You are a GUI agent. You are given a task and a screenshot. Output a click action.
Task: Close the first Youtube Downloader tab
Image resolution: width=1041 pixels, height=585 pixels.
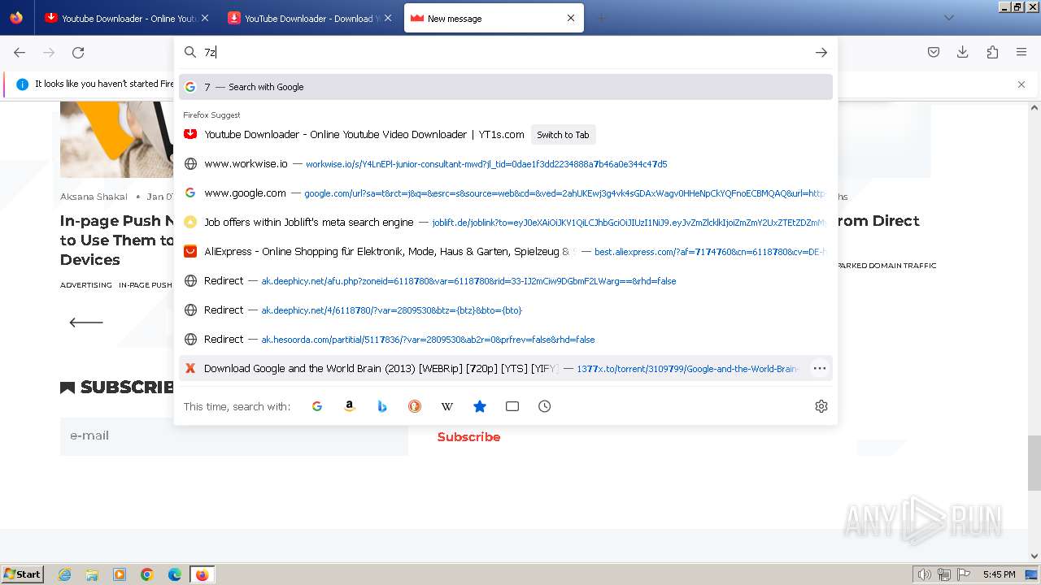204,18
